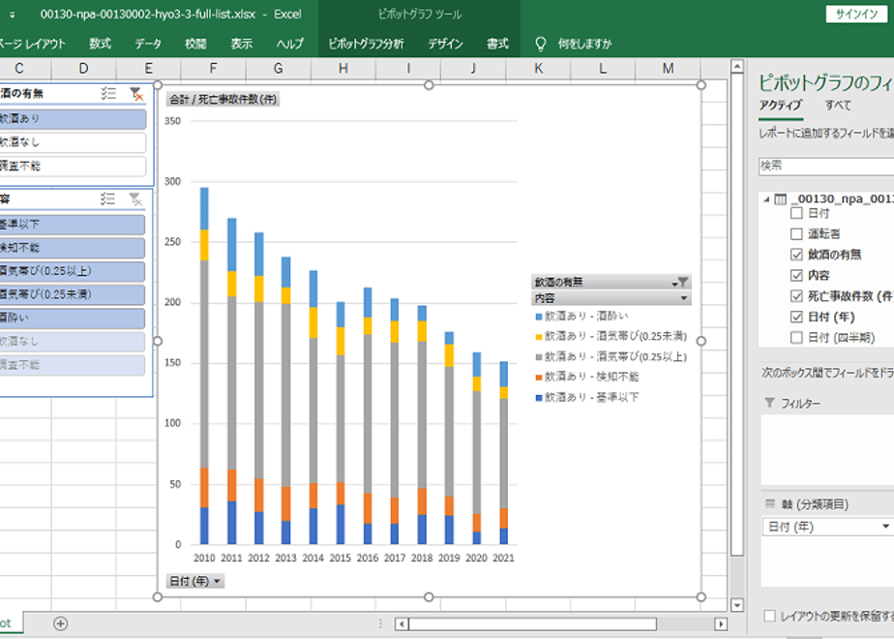
Task: Select 基準以下 slicer item
Action: click(x=72, y=225)
